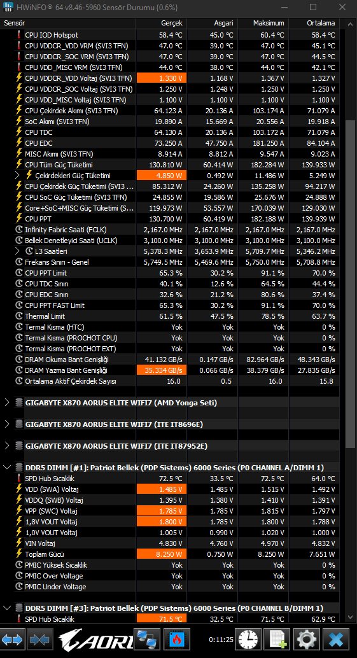
Task: Click highlighted 71.5 °C SPD Hub value
Action: click(162, 619)
